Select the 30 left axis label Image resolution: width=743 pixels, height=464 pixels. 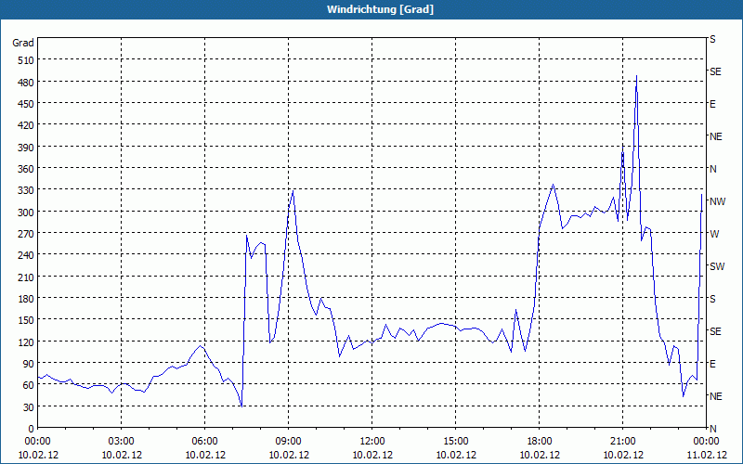click(x=29, y=407)
